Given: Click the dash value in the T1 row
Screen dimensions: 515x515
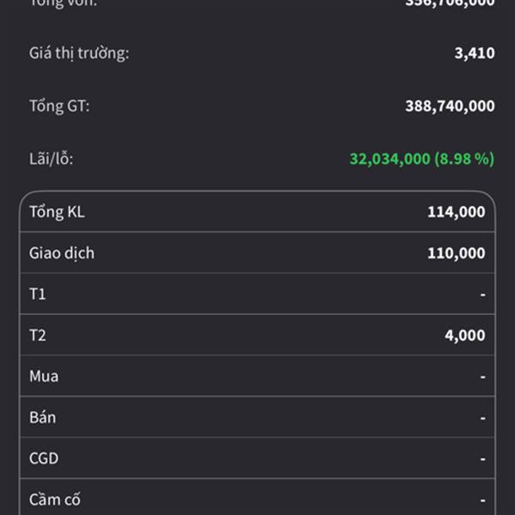Looking at the screenshot, I should [482, 295].
